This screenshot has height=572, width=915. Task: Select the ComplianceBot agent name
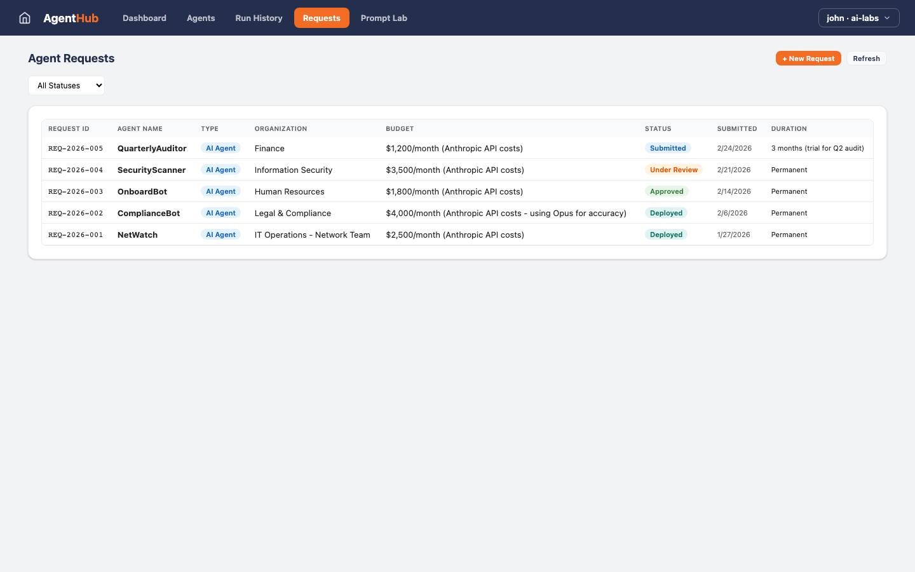148,213
